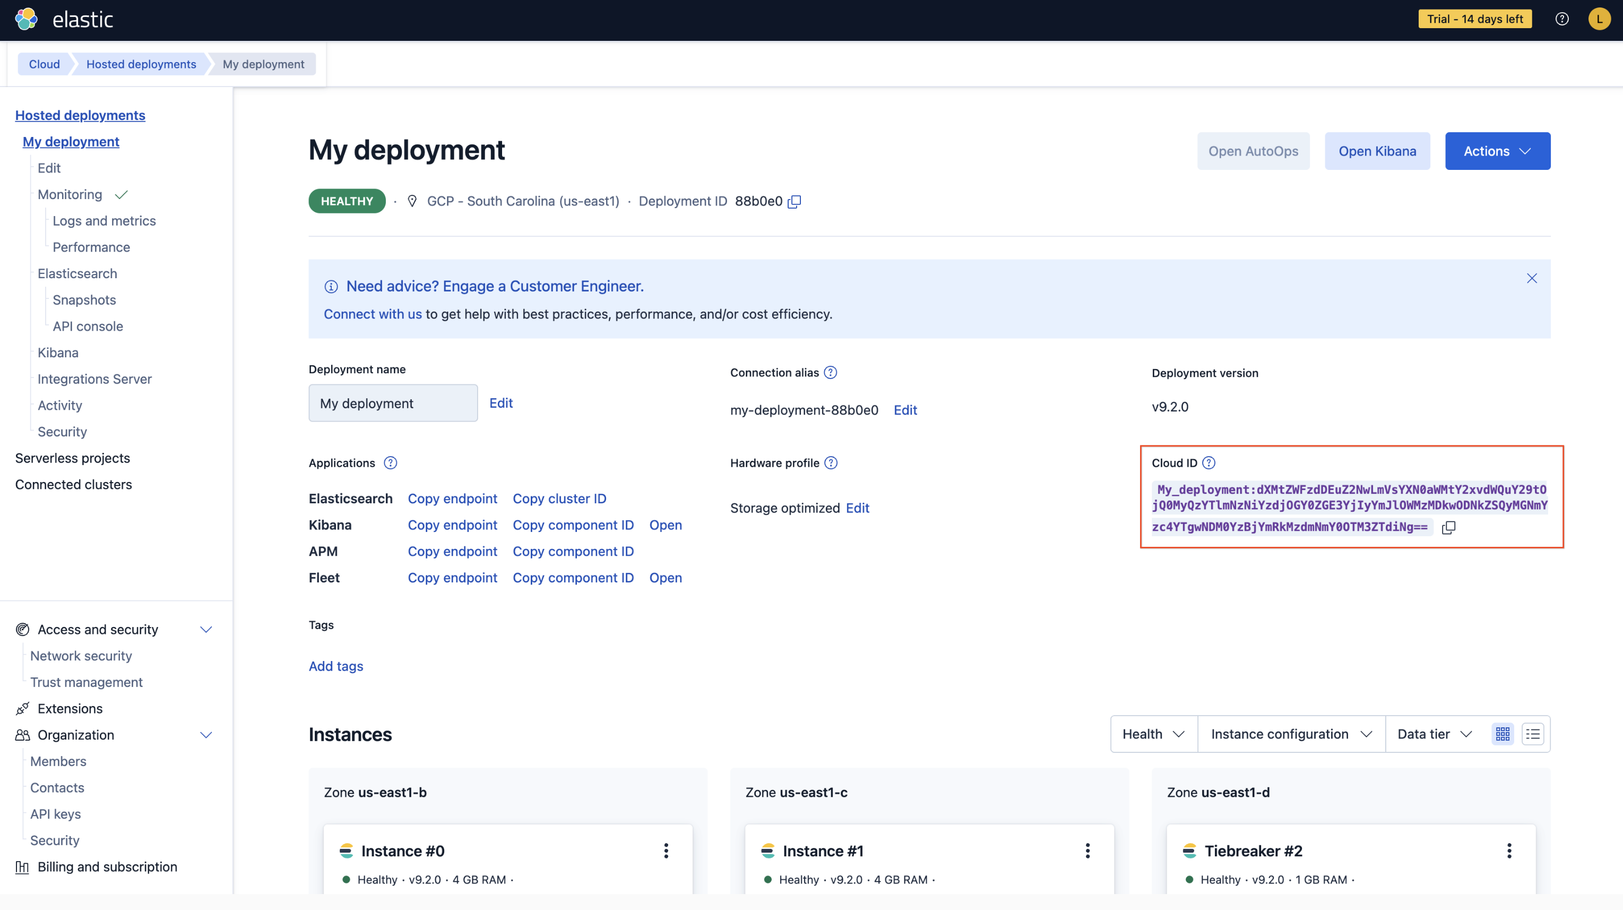Click the Deployment name input field
The image size is (1623, 910).
tap(393, 404)
